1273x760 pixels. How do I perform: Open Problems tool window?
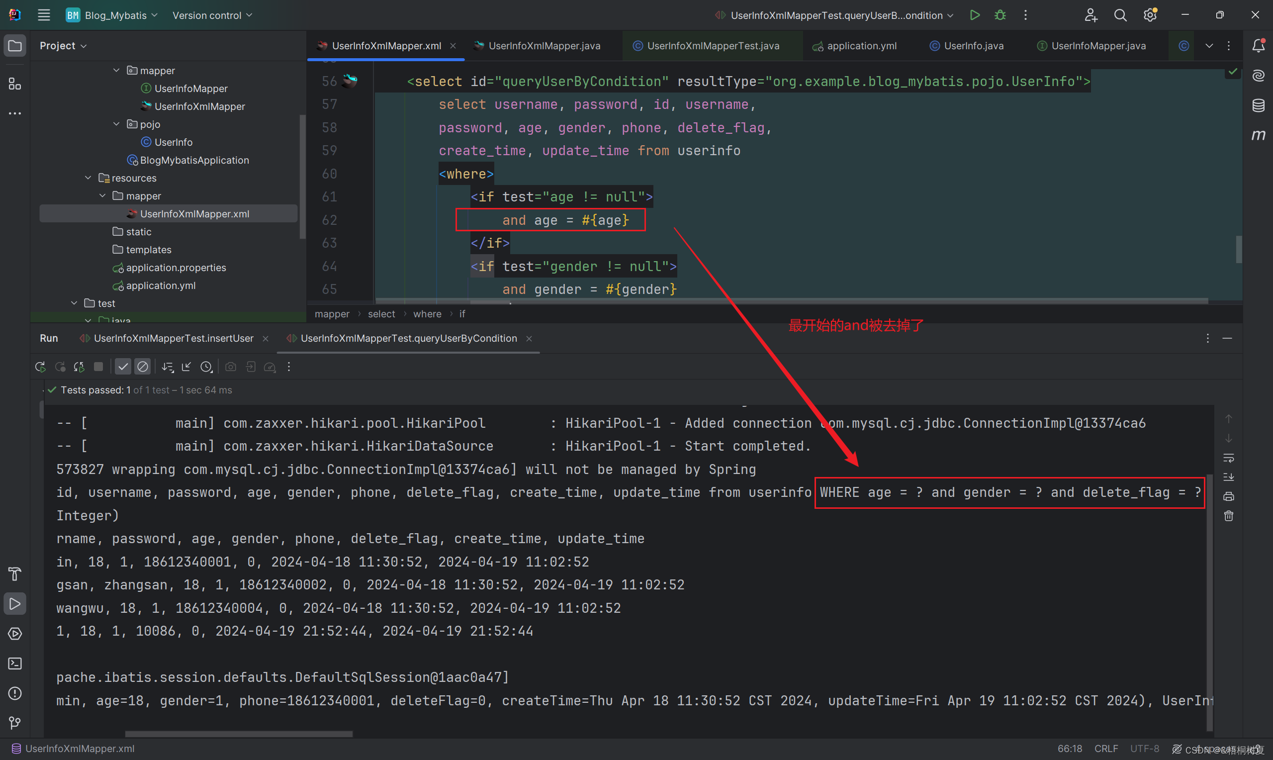click(15, 693)
